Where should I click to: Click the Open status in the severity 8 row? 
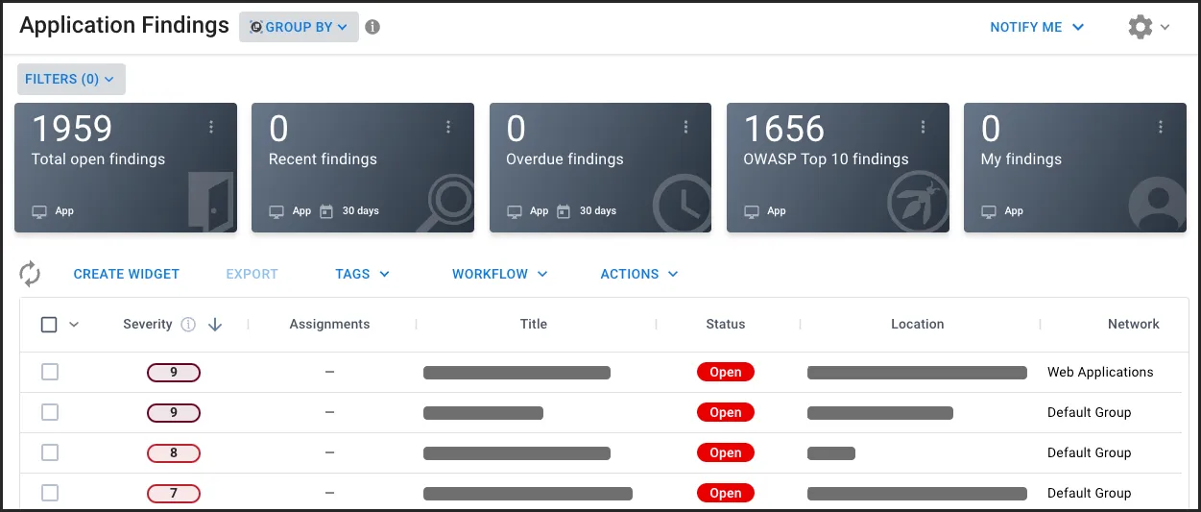point(726,453)
